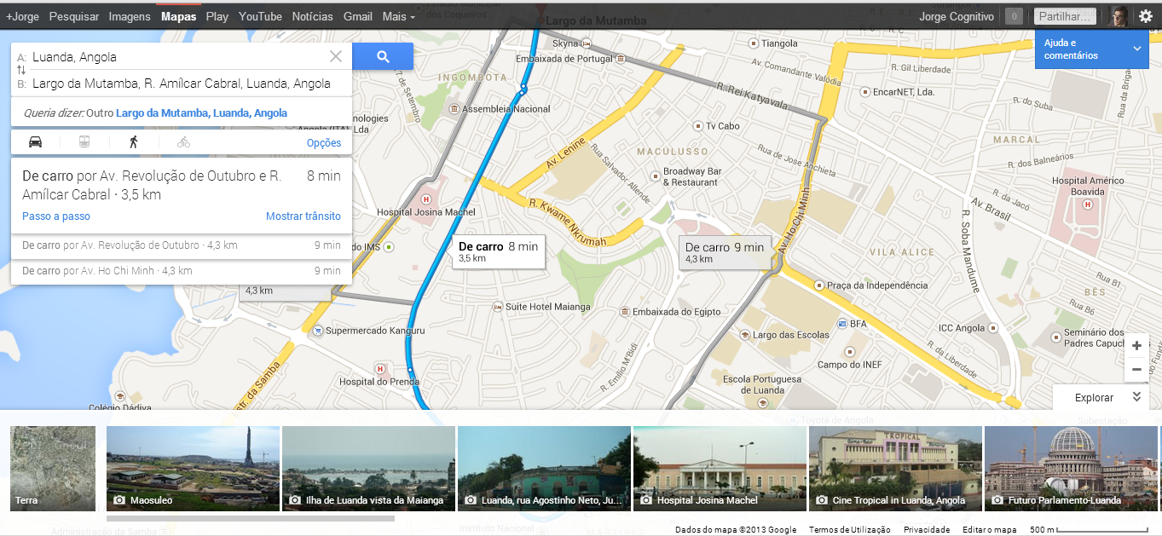This screenshot has height=536, width=1162.
Task: Open +Jorge in the top bar
Action: [x=22, y=16]
